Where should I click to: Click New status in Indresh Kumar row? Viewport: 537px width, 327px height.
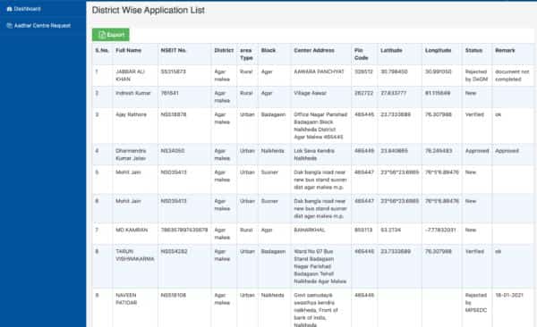pyautogui.click(x=471, y=93)
